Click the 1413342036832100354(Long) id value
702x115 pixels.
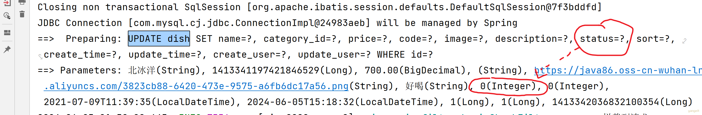622,102
